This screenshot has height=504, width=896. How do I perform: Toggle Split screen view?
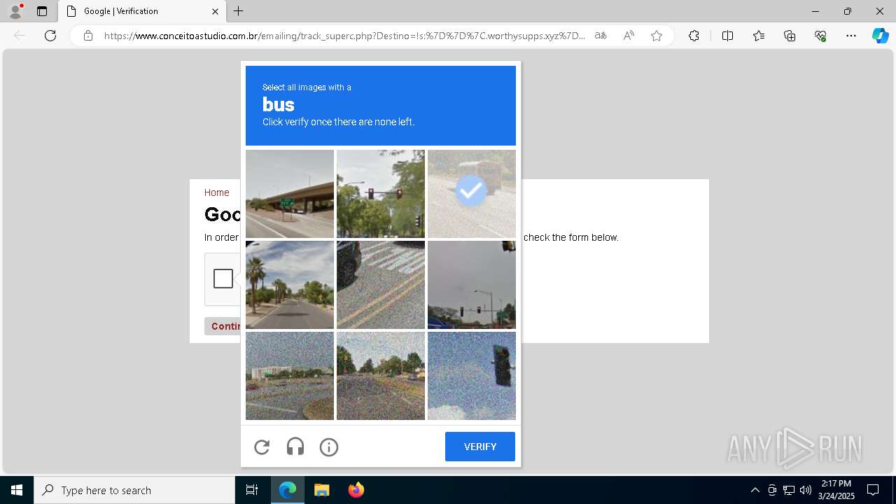727,36
